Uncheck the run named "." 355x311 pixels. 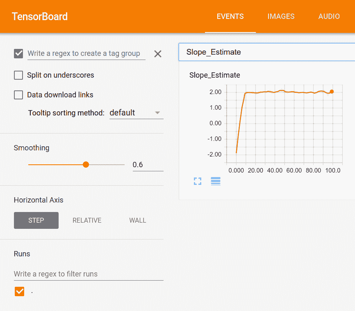(19, 291)
